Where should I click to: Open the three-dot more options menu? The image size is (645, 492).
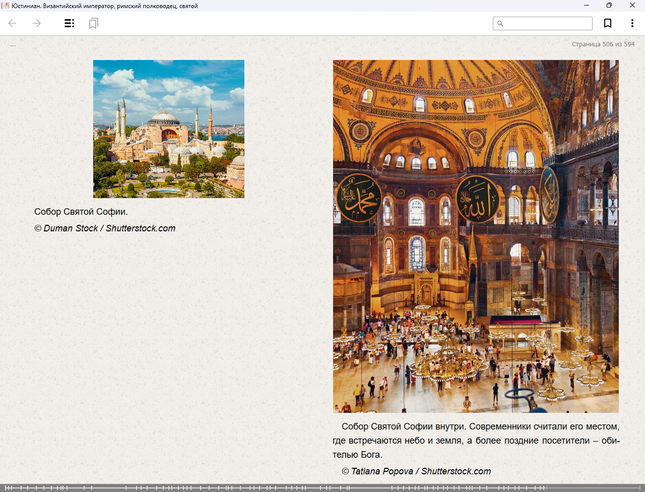click(x=632, y=23)
